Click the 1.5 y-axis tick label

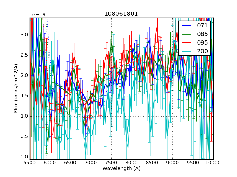pyautogui.click(x=24, y=96)
